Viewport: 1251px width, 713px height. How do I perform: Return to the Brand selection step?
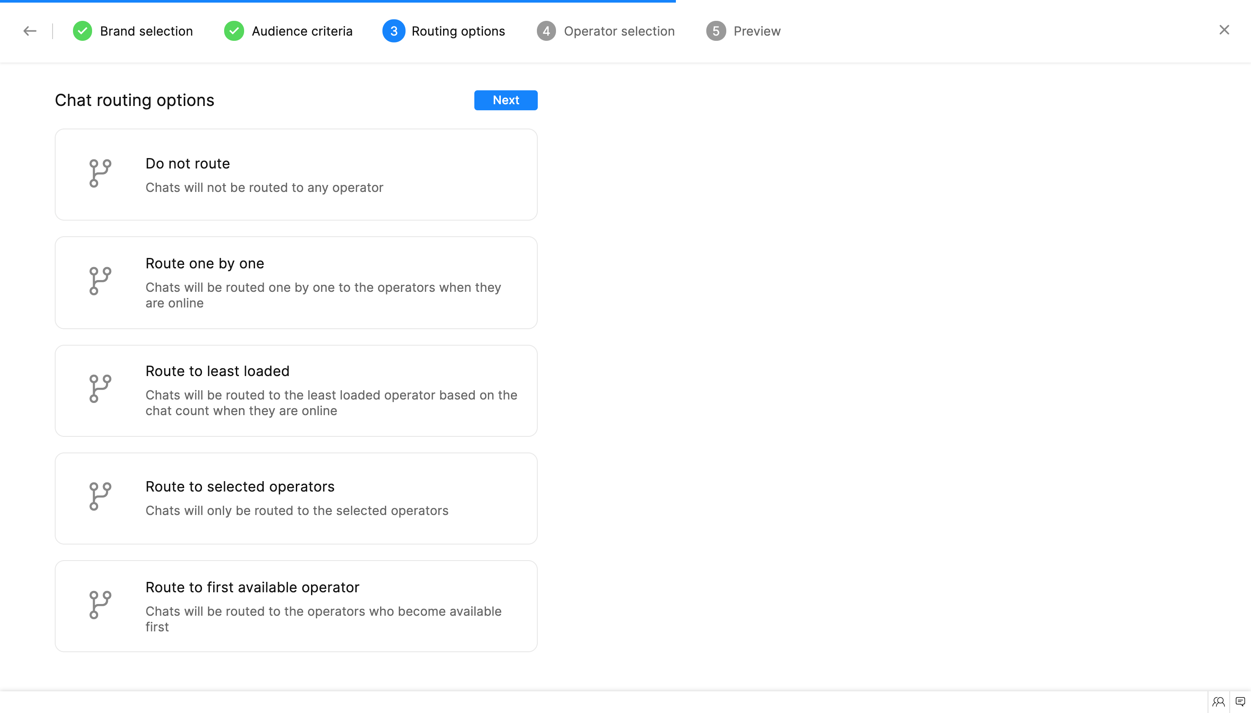146,31
